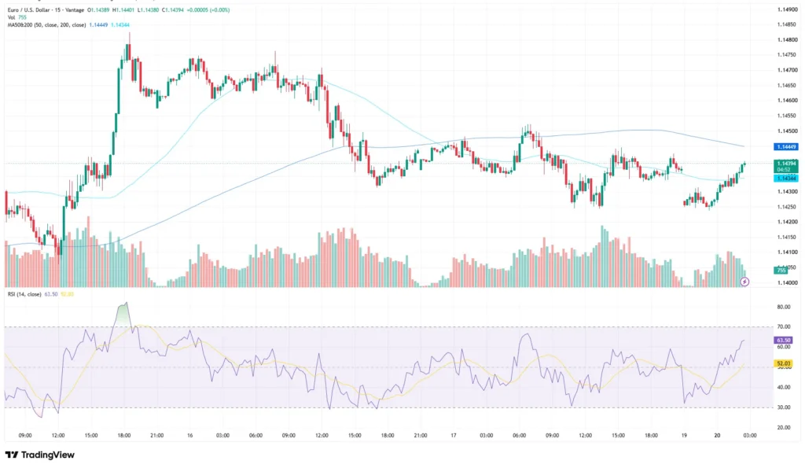Click the 1.14850 price axis label
Viewport: 805px width, 468px height.
[x=786, y=24]
